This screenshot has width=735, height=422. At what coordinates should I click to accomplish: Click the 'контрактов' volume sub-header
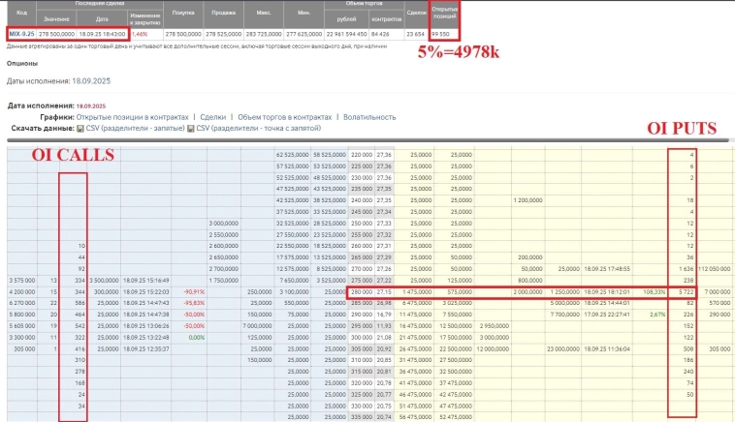pos(386,19)
